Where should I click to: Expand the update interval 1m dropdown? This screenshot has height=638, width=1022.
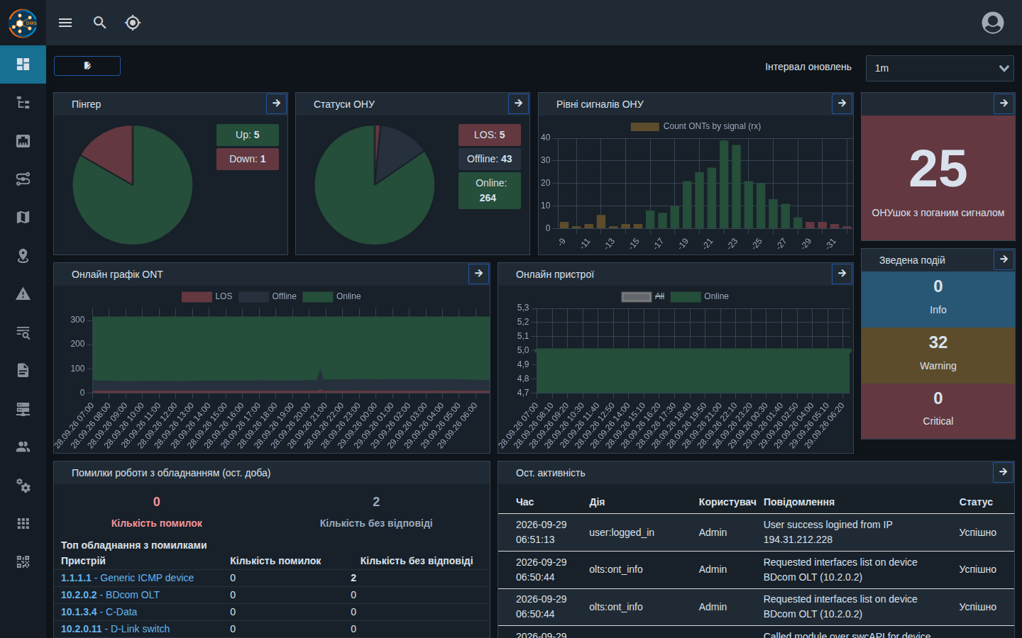click(940, 68)
